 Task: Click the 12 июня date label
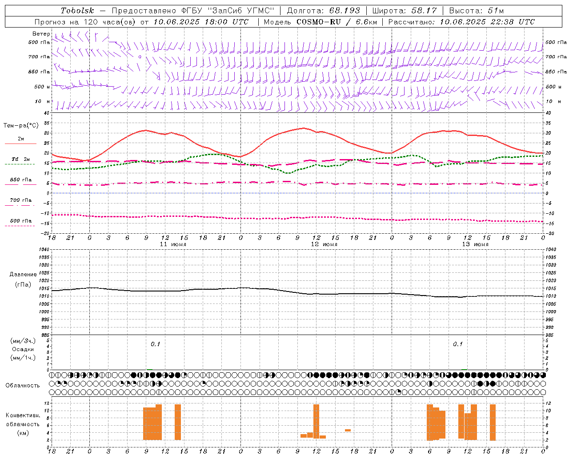click(324, 244)
